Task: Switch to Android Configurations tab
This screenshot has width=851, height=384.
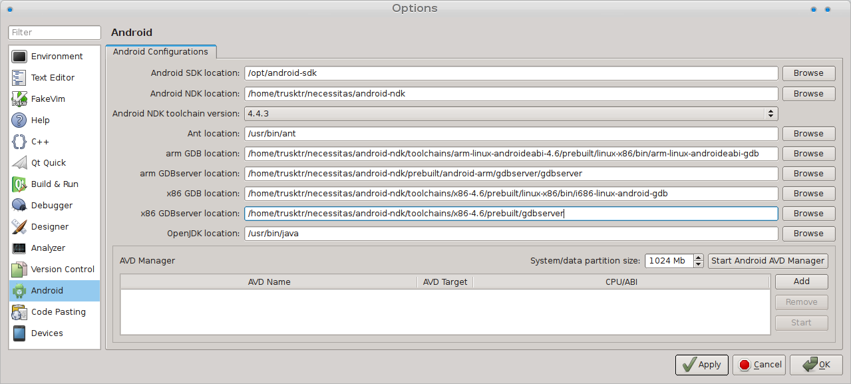Action: pos(160,52)
